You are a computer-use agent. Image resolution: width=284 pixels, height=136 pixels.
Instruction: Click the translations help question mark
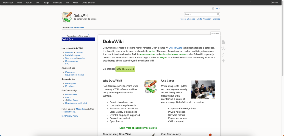tap(89, 36)
